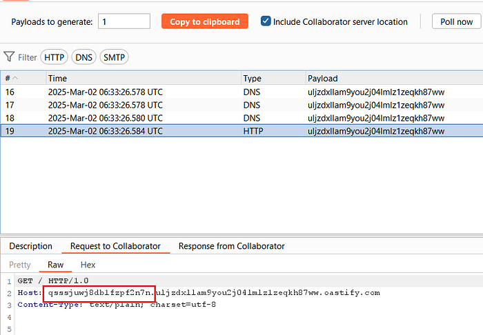Open the Description tab

click(31, 246)
